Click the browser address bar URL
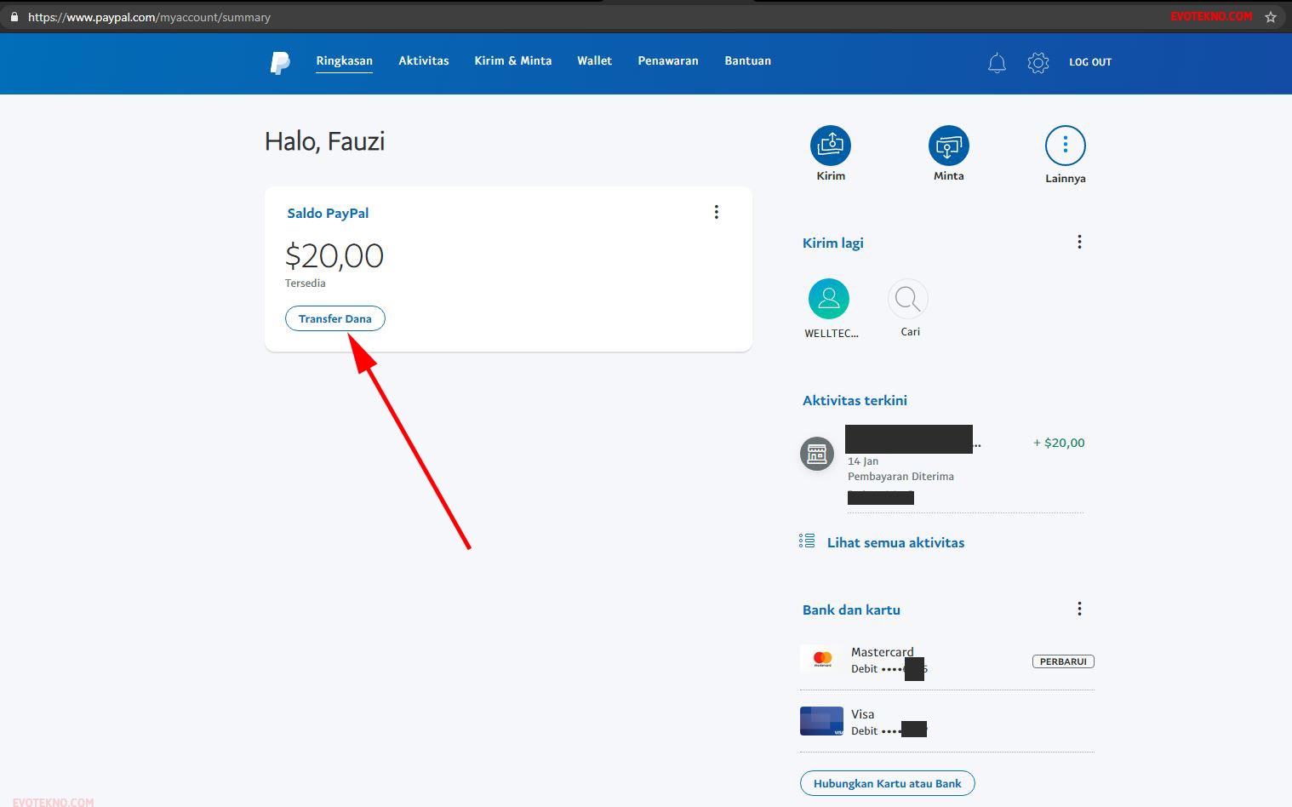 click(x=149, y=17)
